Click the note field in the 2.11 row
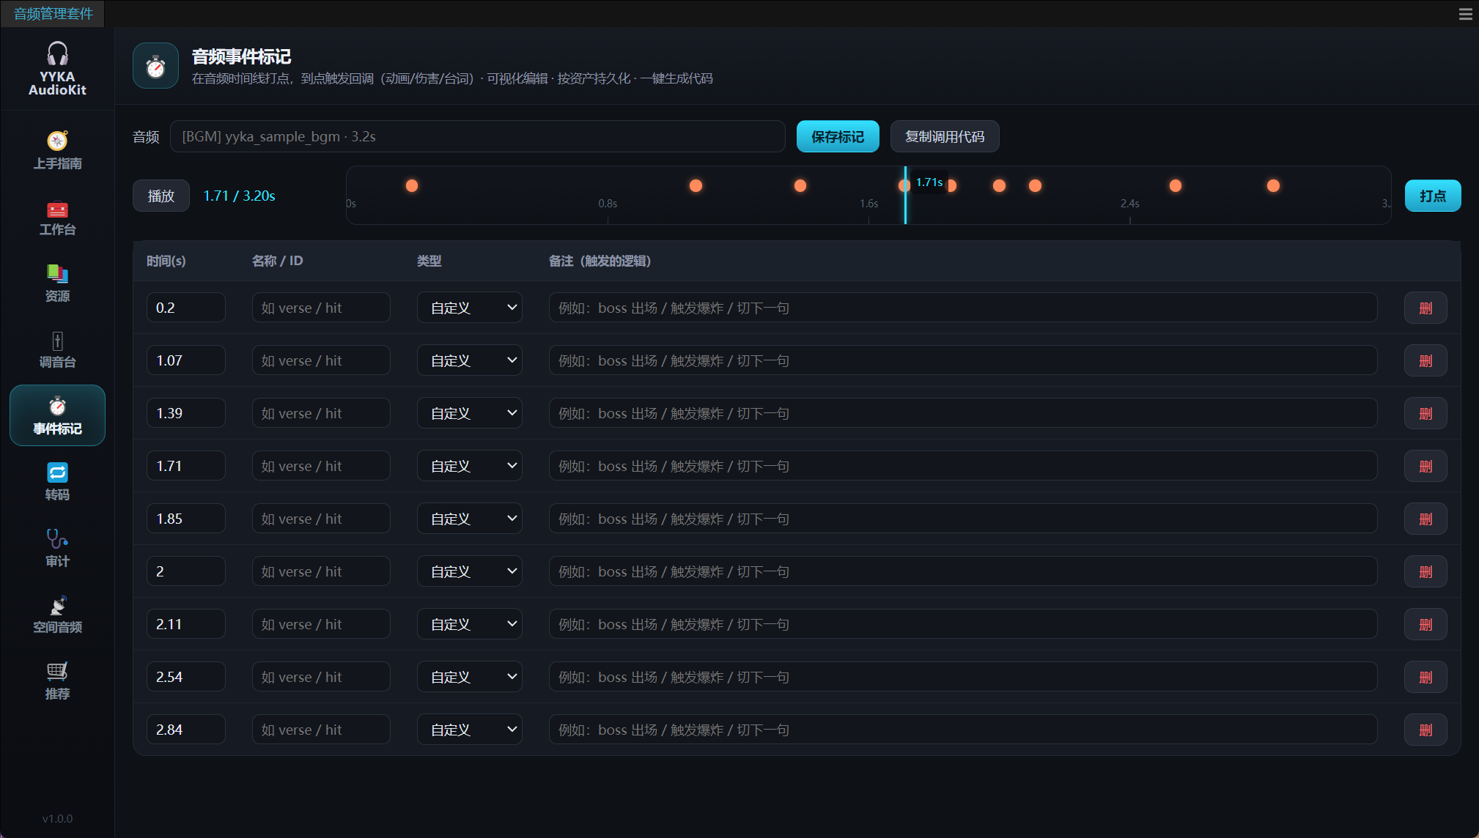This screenshot has height=838, width=1479. 963,624
